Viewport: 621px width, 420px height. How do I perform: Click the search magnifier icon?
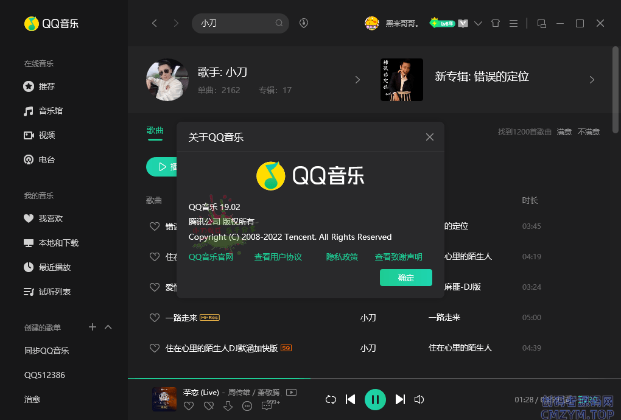pyautogui.click(x=279, y=23)
